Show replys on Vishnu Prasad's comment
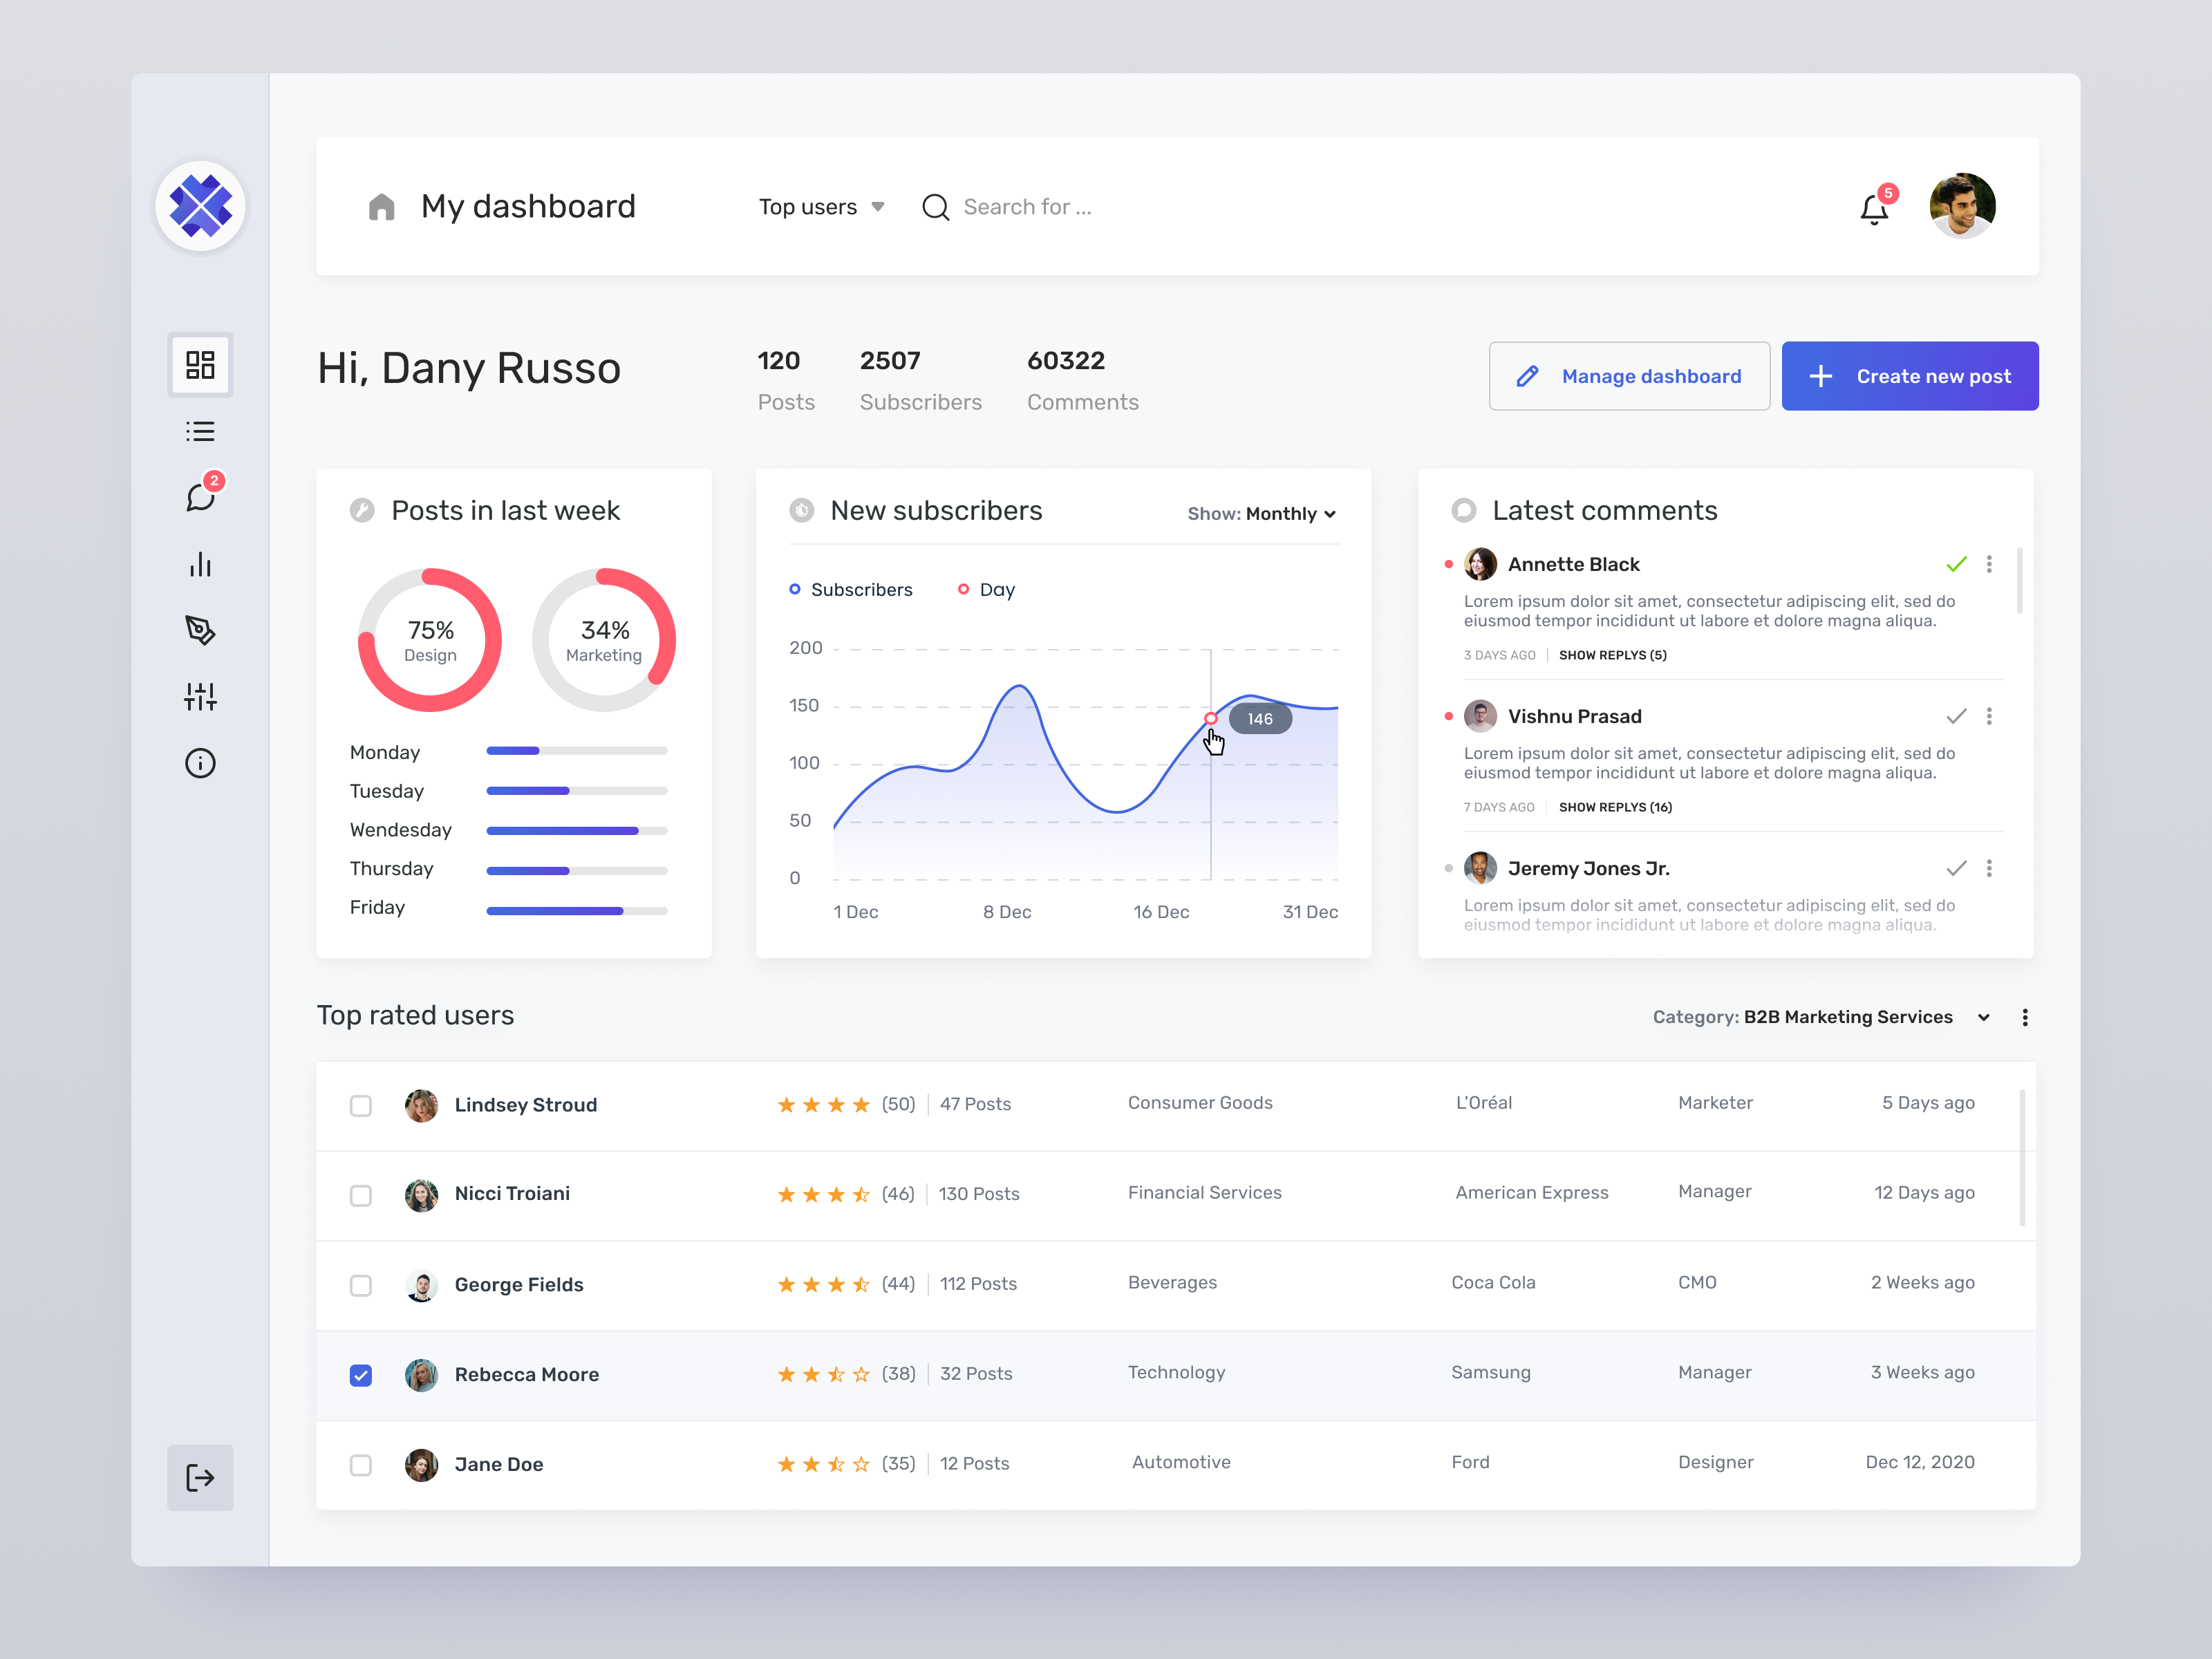The image size is (2212, 1659). 1615,807
